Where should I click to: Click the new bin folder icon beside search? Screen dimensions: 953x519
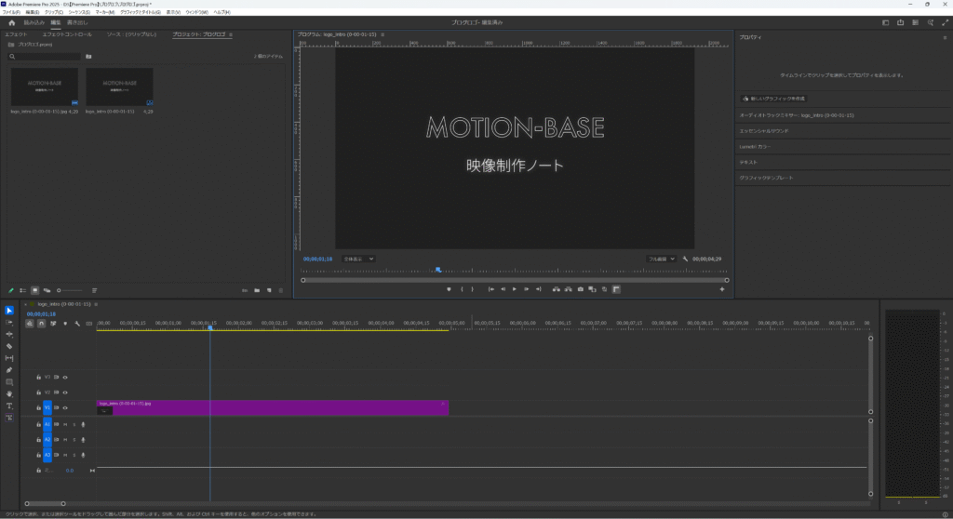(88, 57)
